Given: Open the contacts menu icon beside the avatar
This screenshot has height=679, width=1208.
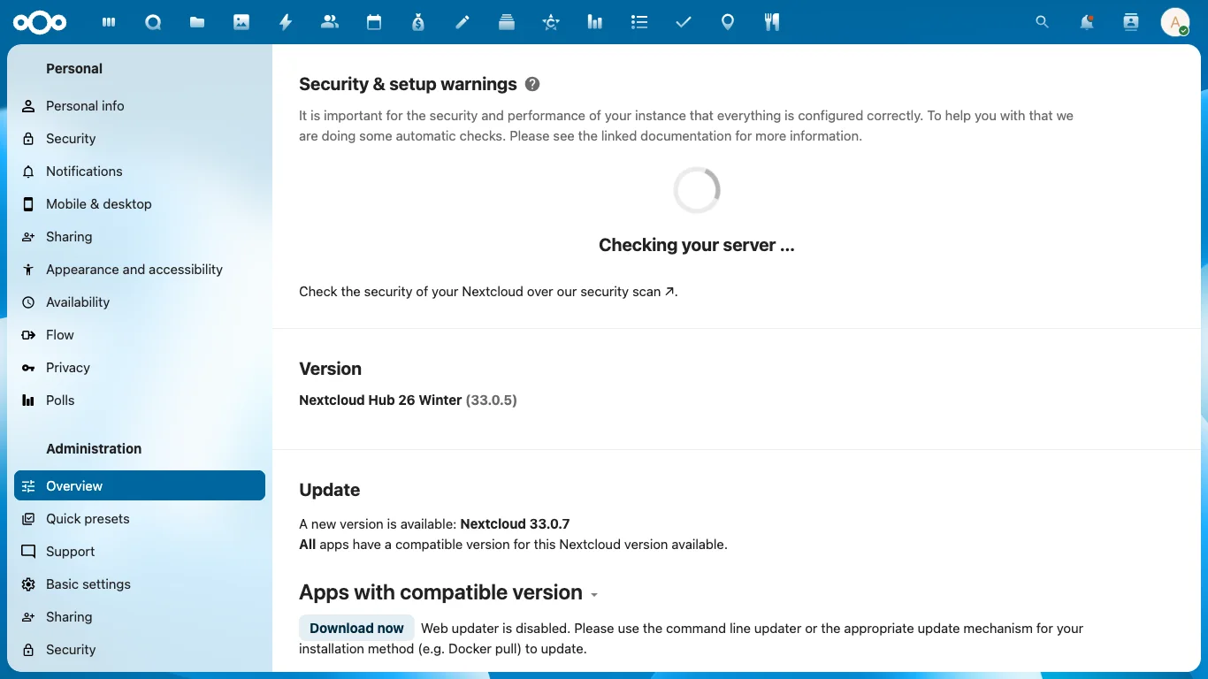Looking at the screenshot, I should pos(1131,22).
